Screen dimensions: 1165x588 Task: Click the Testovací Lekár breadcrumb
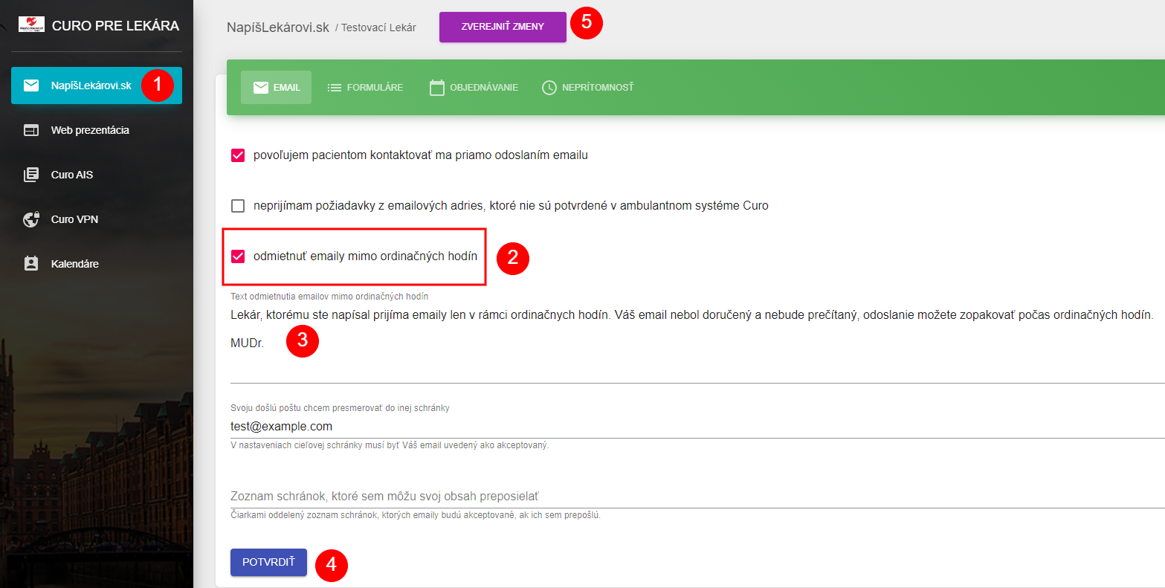(378, 28)
